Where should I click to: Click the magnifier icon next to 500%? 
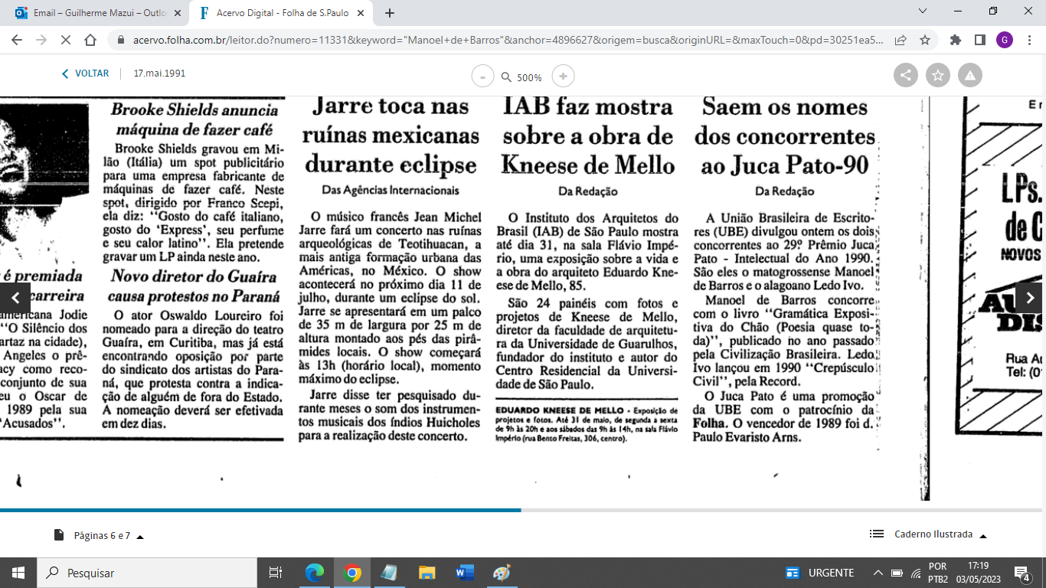tap(506, 77)
